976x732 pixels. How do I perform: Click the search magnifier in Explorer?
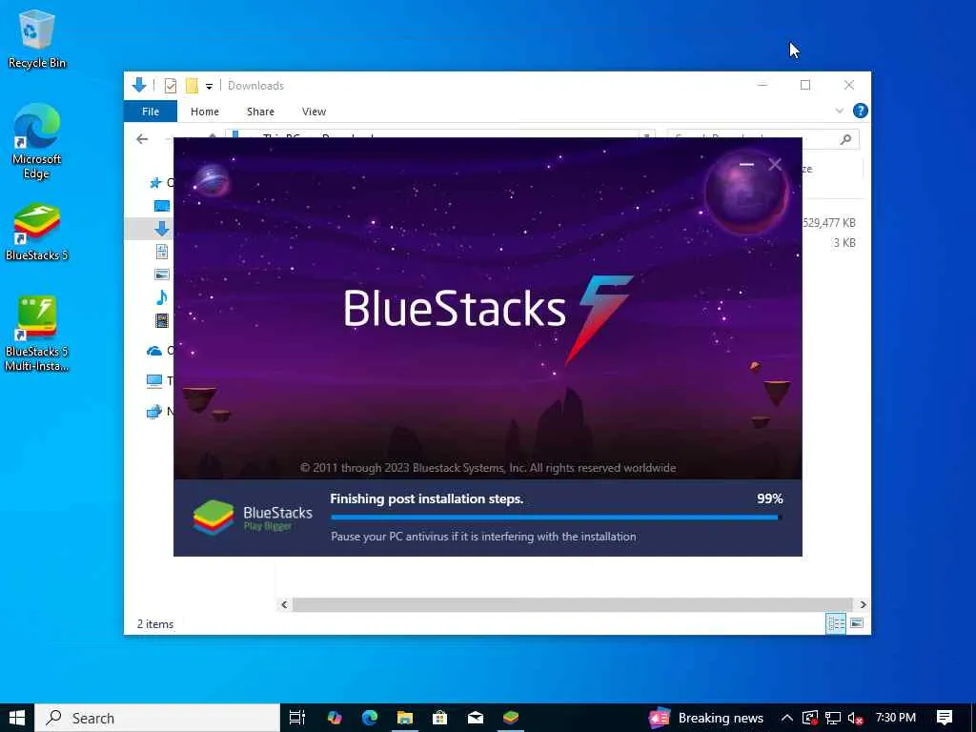pos(845,139)
